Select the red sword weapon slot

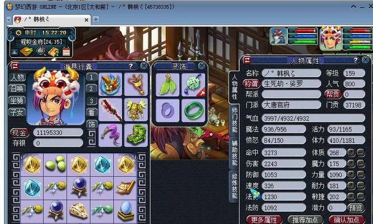click(110, 110)
